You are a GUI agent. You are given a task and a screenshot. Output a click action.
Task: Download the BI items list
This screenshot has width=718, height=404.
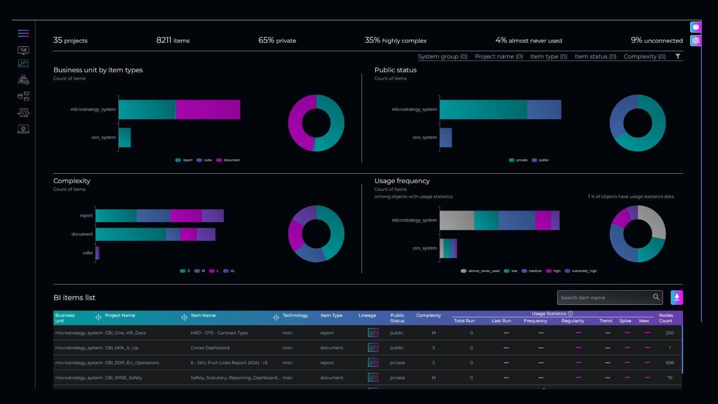tap(677, 298)
